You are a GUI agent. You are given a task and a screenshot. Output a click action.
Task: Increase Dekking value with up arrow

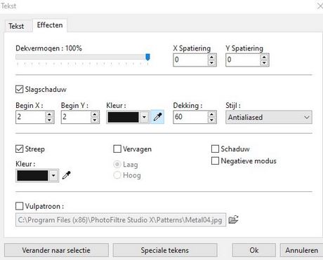pyautogui.click(x=211, y=114)
